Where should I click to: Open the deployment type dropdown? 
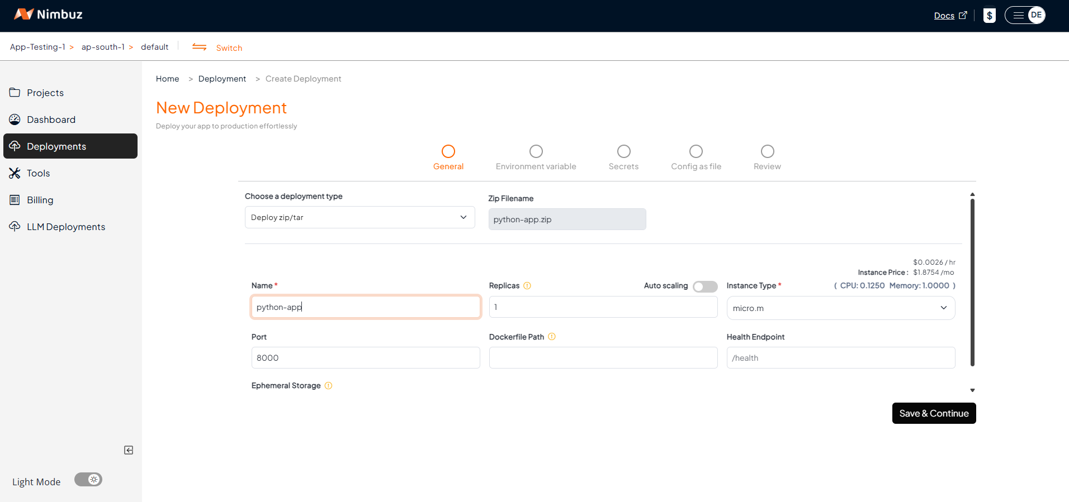[360, 217]
